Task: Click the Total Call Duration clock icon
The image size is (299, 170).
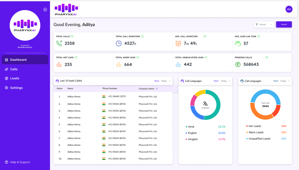Action: coord(119,44)
